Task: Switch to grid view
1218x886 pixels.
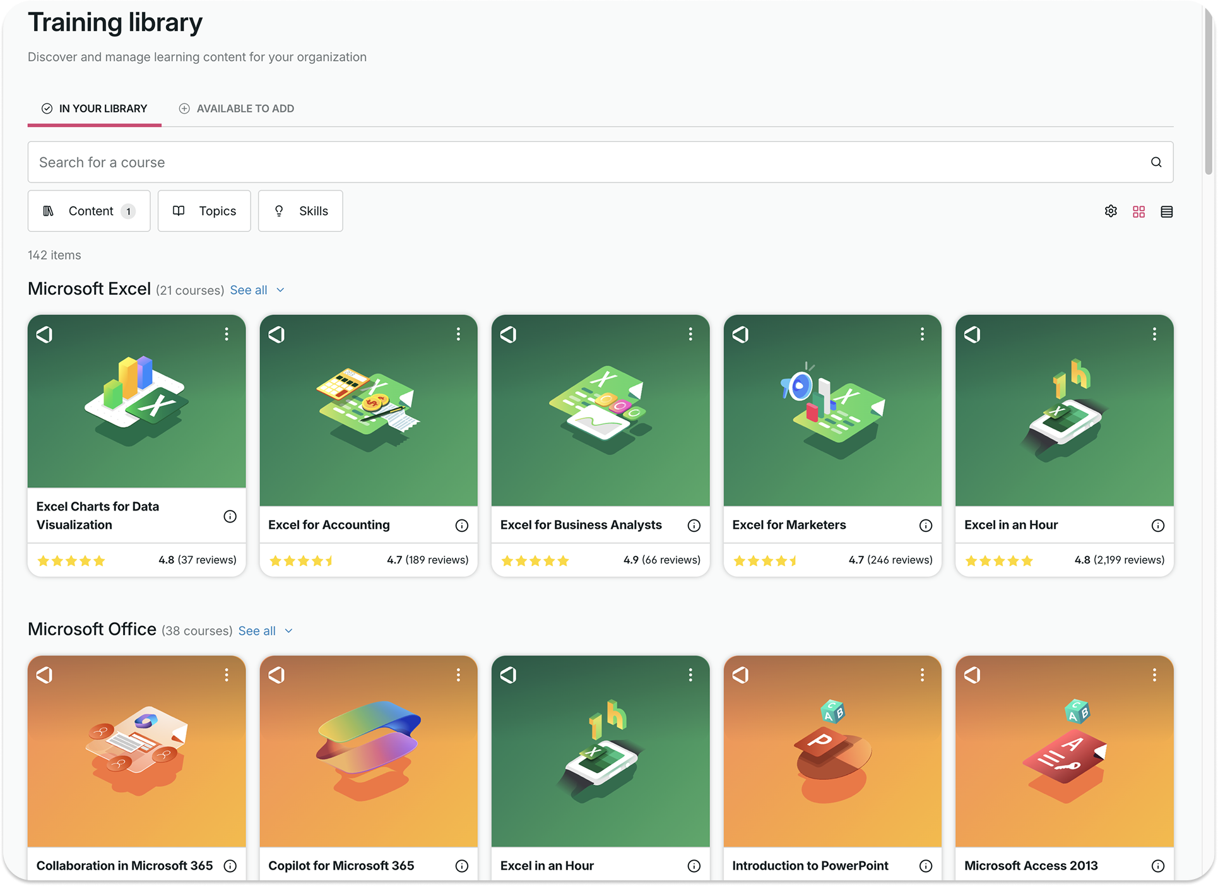Action: [x=1138, y=211]
